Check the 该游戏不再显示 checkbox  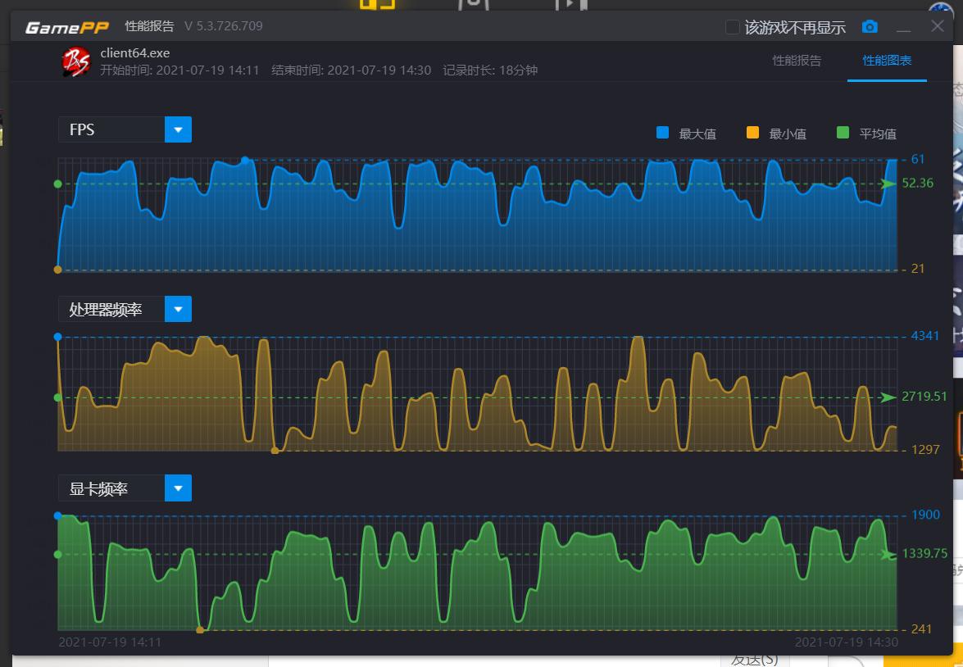[x=733, y=27]
